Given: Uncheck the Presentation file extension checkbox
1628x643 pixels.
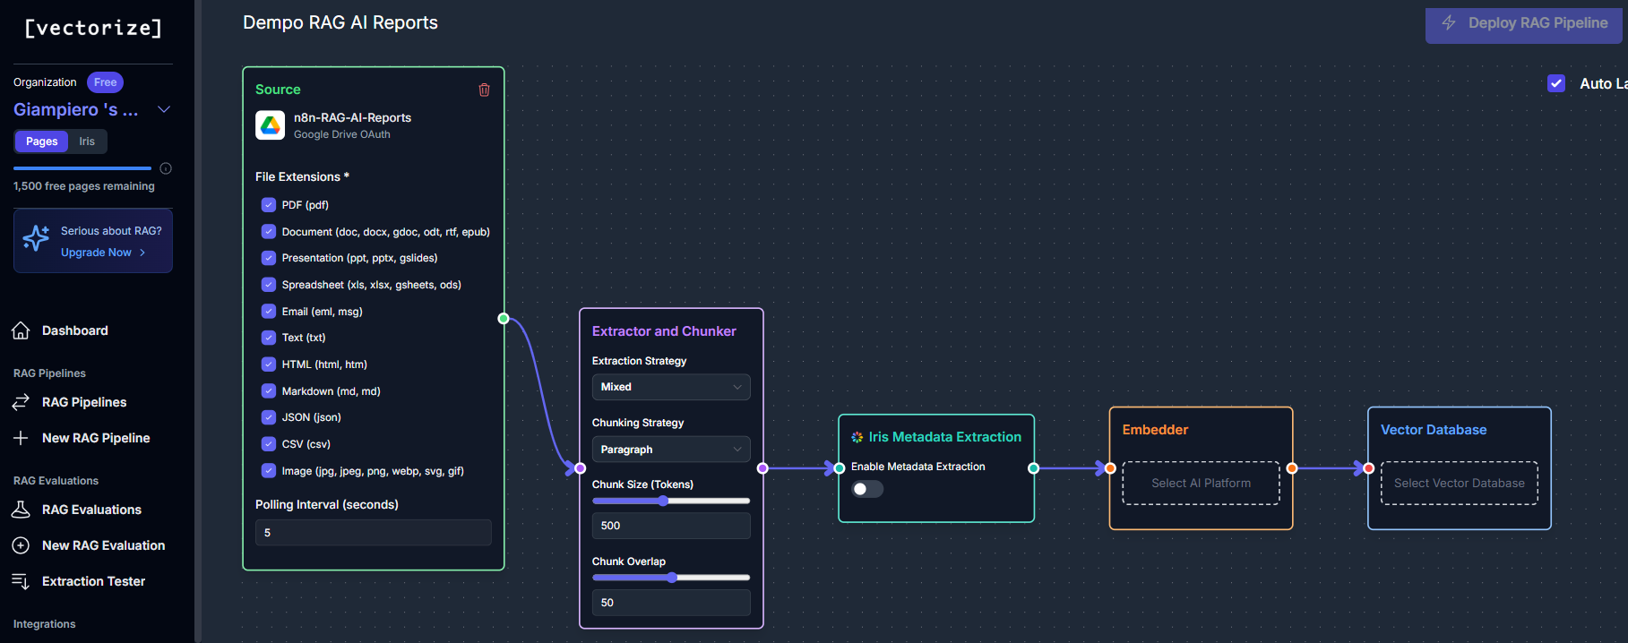Looking at the screenshot, I should [x=269, y=258].
